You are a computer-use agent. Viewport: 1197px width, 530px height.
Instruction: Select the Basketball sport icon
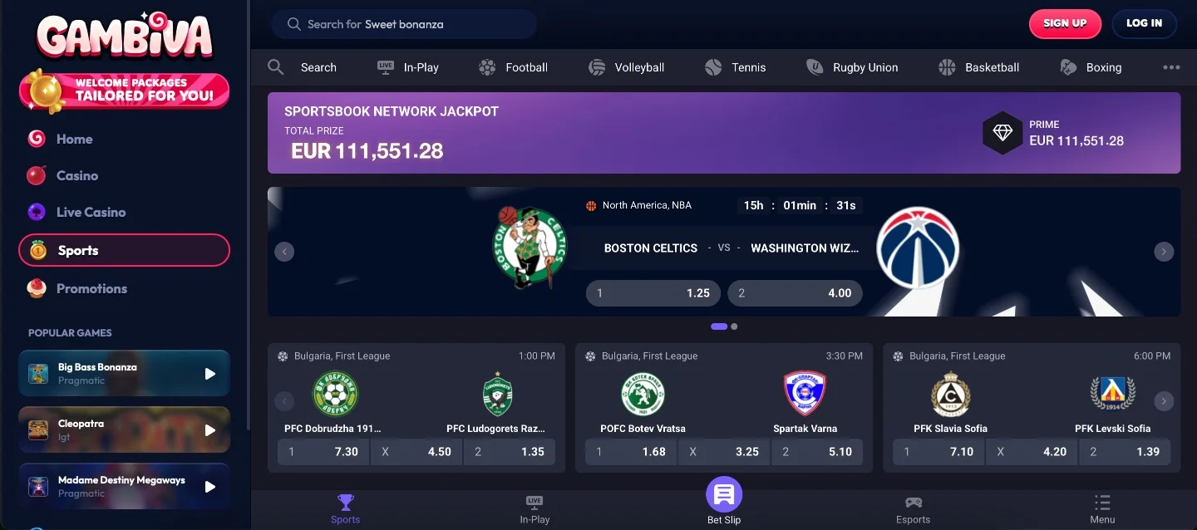coord(946,67)
